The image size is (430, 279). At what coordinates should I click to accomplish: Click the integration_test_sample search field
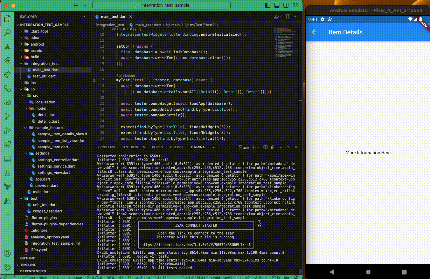161,5
